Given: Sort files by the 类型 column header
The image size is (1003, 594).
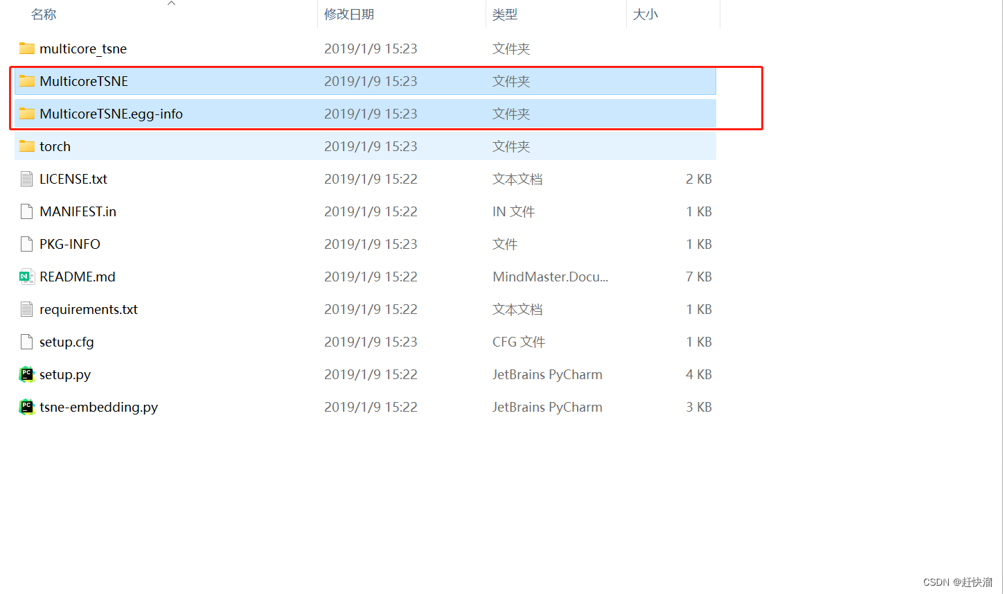Looking at the screenshot, I should coord(505,14).
